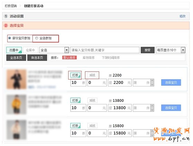Click 弃选本页 button
This screenshot has width=193, height=146.
[37, 58]
